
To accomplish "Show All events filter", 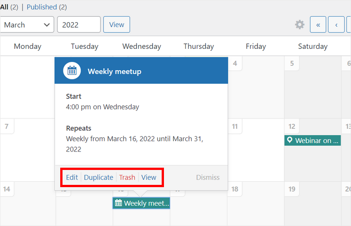I will click(4, 7).
